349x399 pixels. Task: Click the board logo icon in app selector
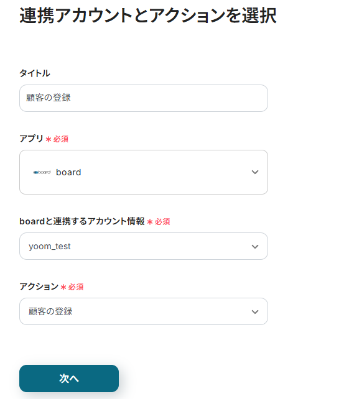pos(42,172)
